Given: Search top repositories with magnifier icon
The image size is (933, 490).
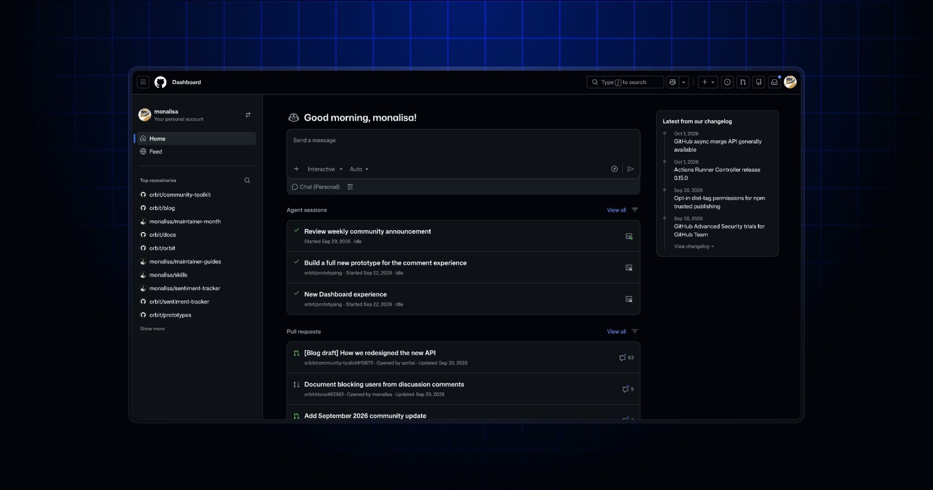Looking at the screenshot, I should click(x=247, y=180).
